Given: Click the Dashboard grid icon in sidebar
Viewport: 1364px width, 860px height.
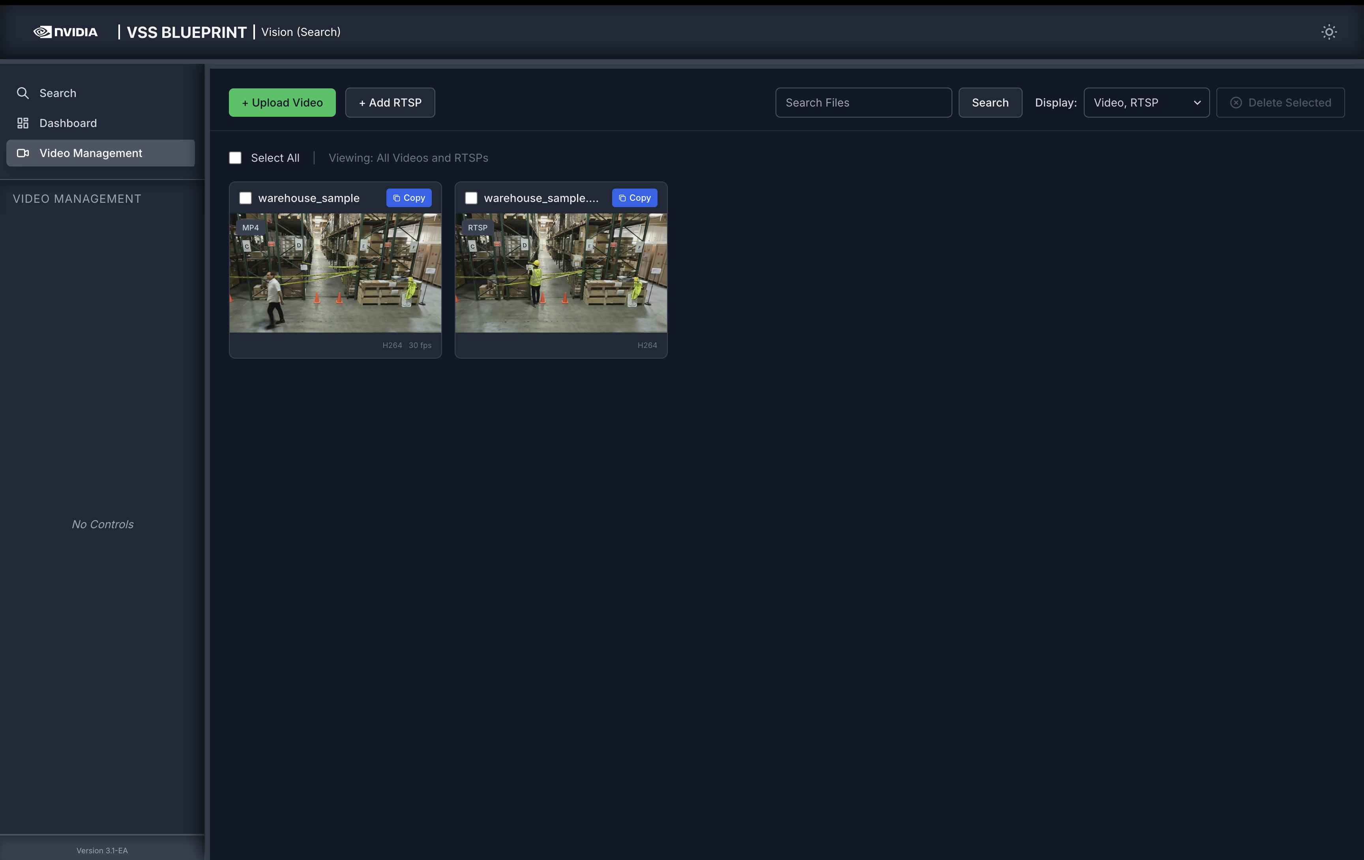Looking at the screenshot, I should click(22, 123).
